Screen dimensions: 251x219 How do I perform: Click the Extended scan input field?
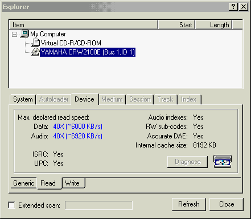[98, 205]
